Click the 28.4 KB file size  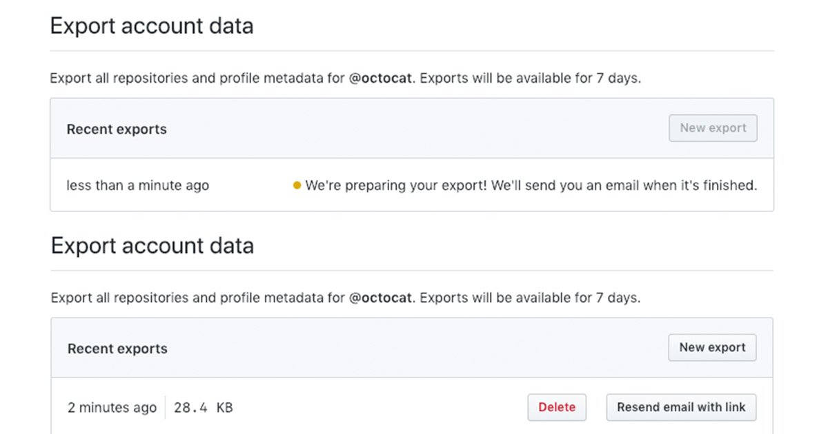(203, 408)
